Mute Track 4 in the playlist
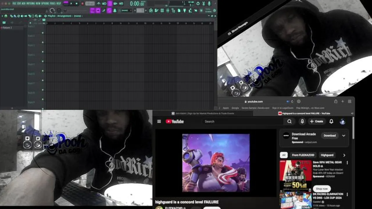The image size is (372, 209). [43, 61]
